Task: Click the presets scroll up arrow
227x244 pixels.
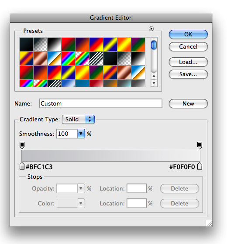Action: (154, 76)
